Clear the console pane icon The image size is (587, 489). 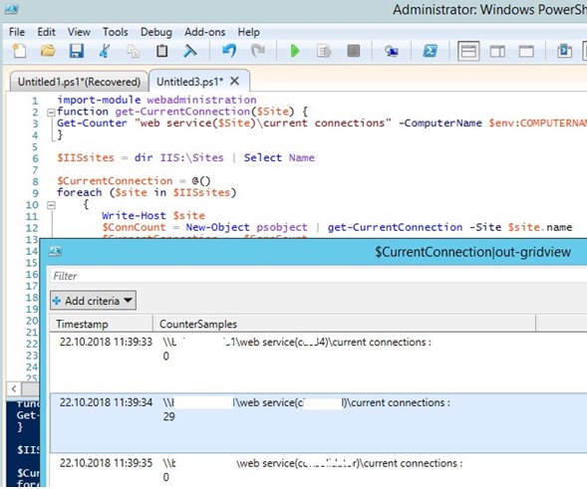190,51
